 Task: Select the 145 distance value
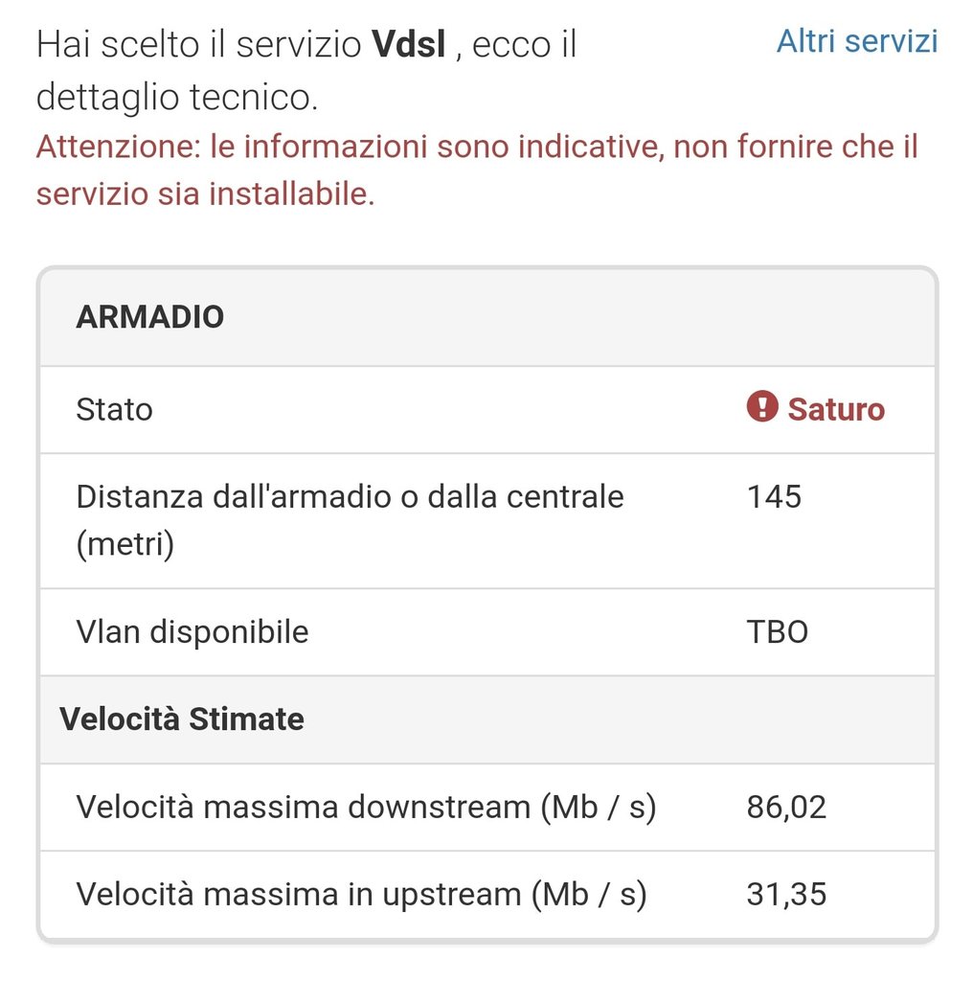(x=774, y=497)
